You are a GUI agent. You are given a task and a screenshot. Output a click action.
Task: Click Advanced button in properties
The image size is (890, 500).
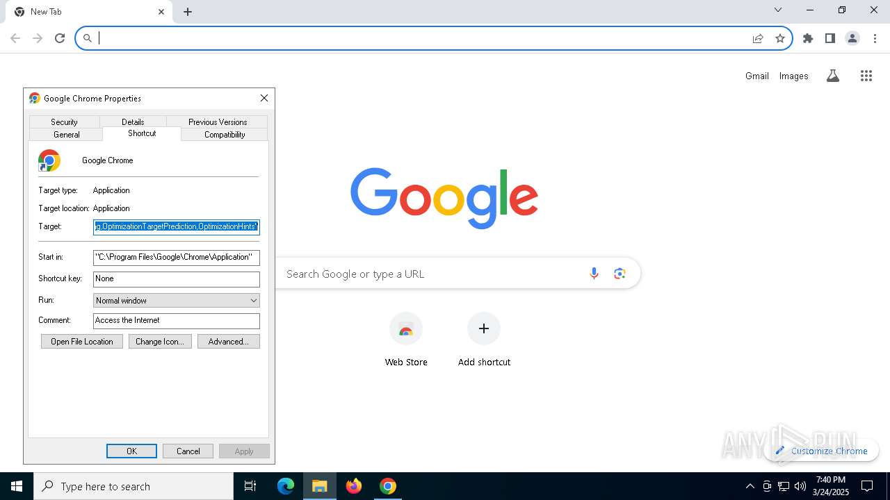229,341
